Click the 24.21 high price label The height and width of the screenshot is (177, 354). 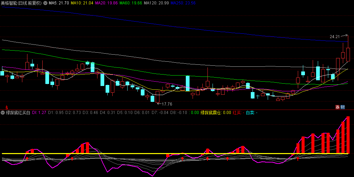pos(335,37)
